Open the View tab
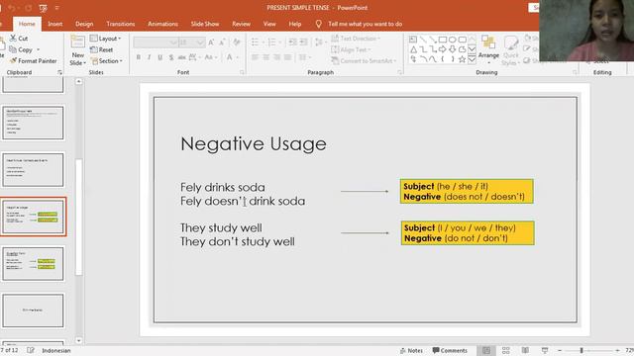Screen dimensions: 634x356 (269, 24)
